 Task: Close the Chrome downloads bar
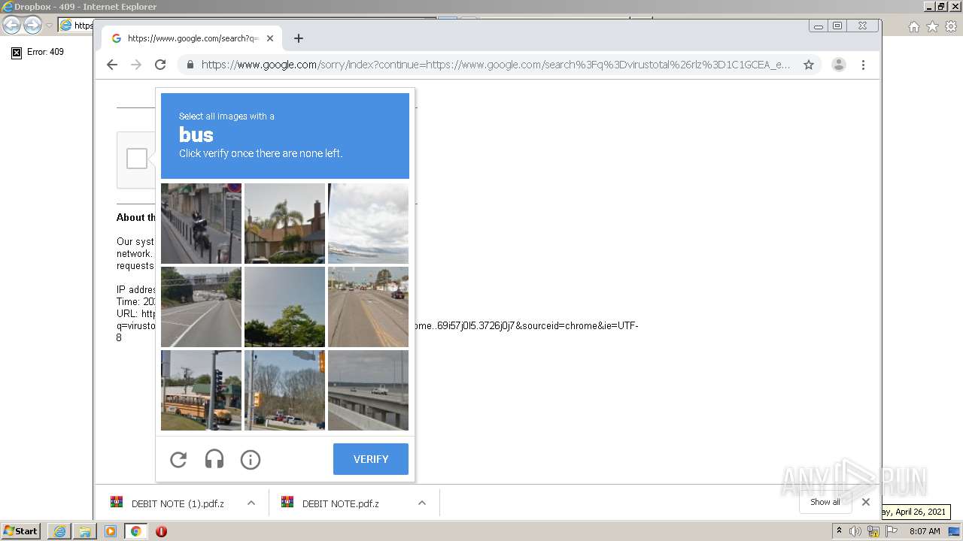866,502
